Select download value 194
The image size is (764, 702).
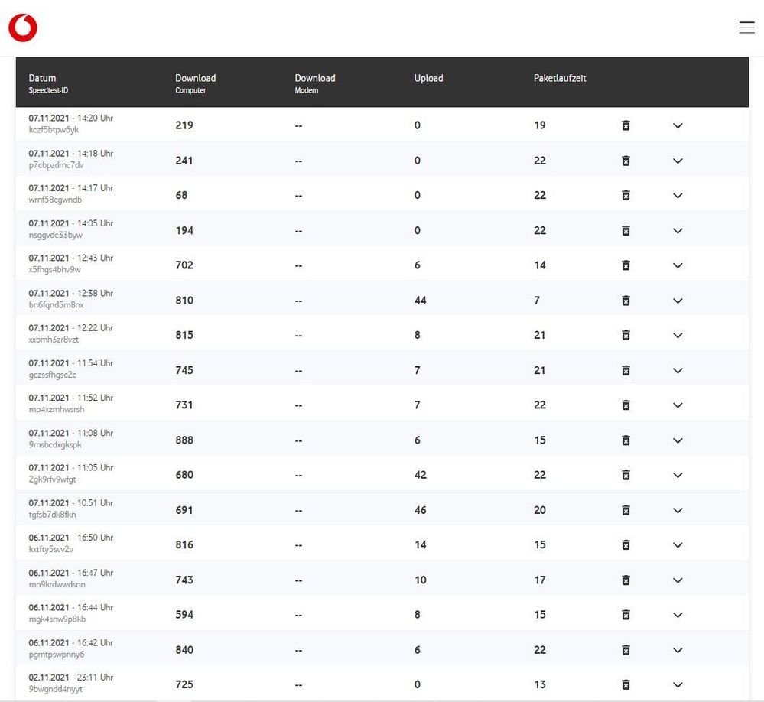[x=184, y=230]
